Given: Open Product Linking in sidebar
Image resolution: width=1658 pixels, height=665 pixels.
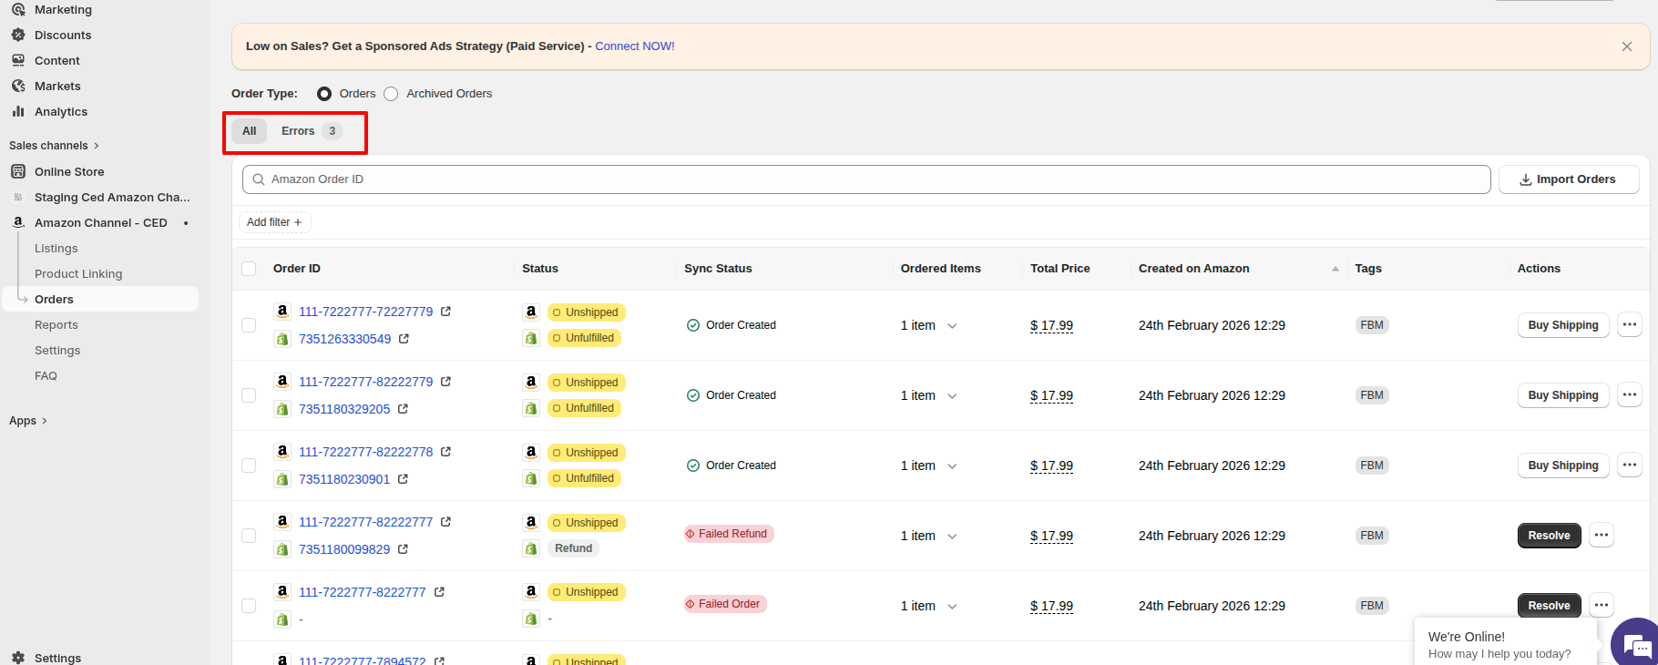Looking at the screenshot, I should tap(78, 274).
